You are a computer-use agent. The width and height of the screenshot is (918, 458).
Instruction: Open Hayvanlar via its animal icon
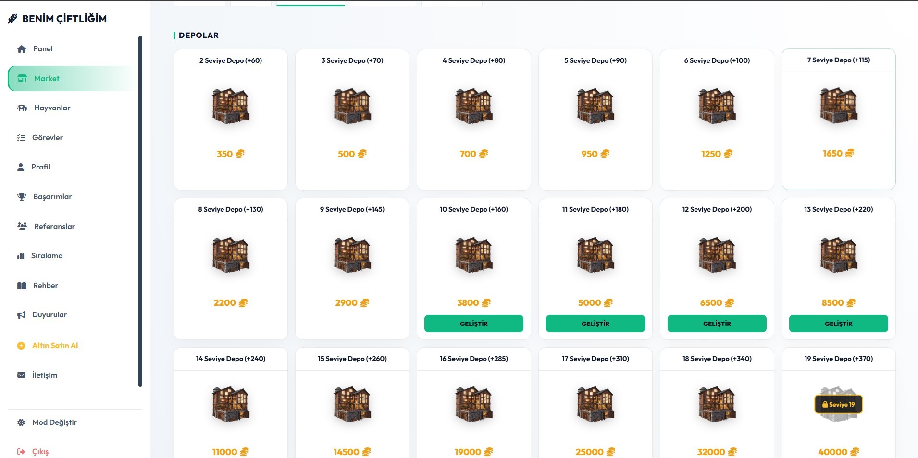pos(22,108)
